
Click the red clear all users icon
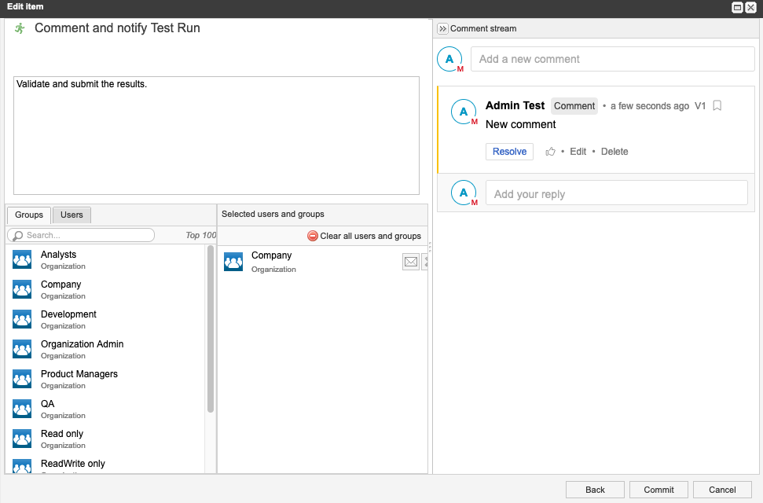(x=313, y=236)
